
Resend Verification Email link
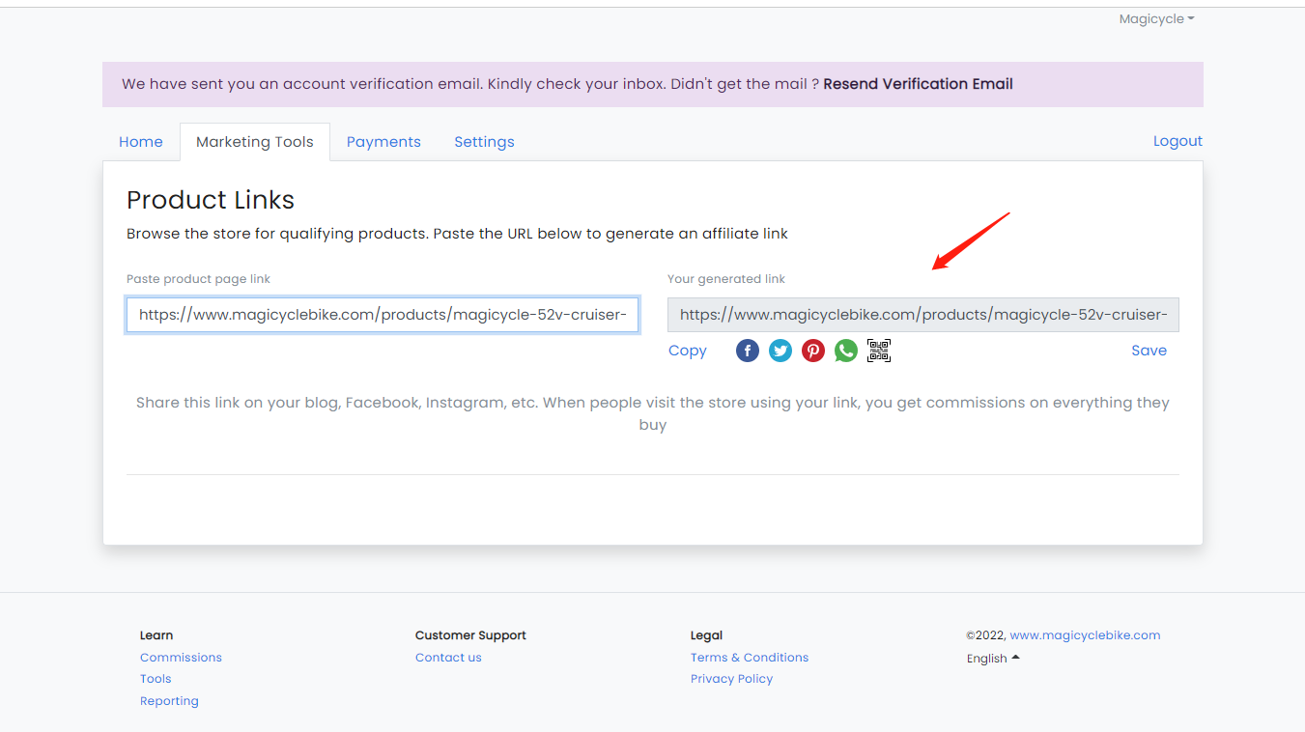tap(918, 84)
